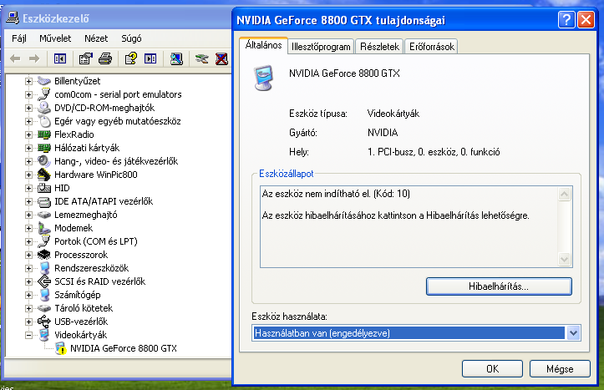Image resolution: width=604 pixels, height=390 pixels.
Task: Open the Súgó menu
Action: pyautogui.click(x=131, y=38)
